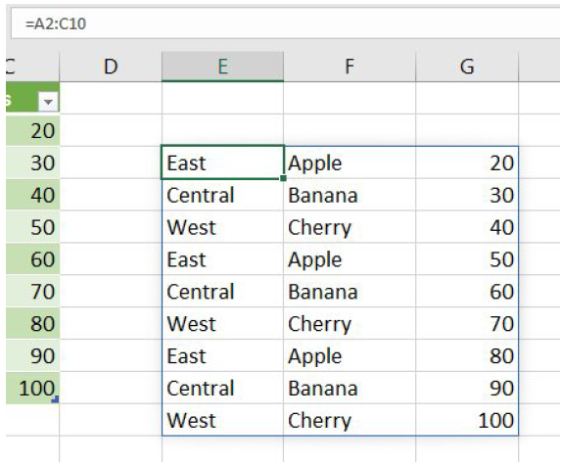Open the table header filter dropdown arrow

point(48,102)
